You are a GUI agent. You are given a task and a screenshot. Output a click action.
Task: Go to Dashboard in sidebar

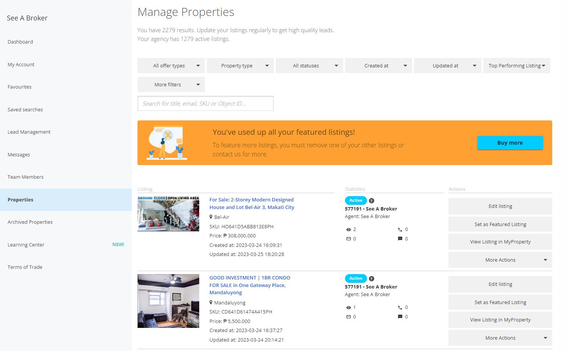pos(66,42)
